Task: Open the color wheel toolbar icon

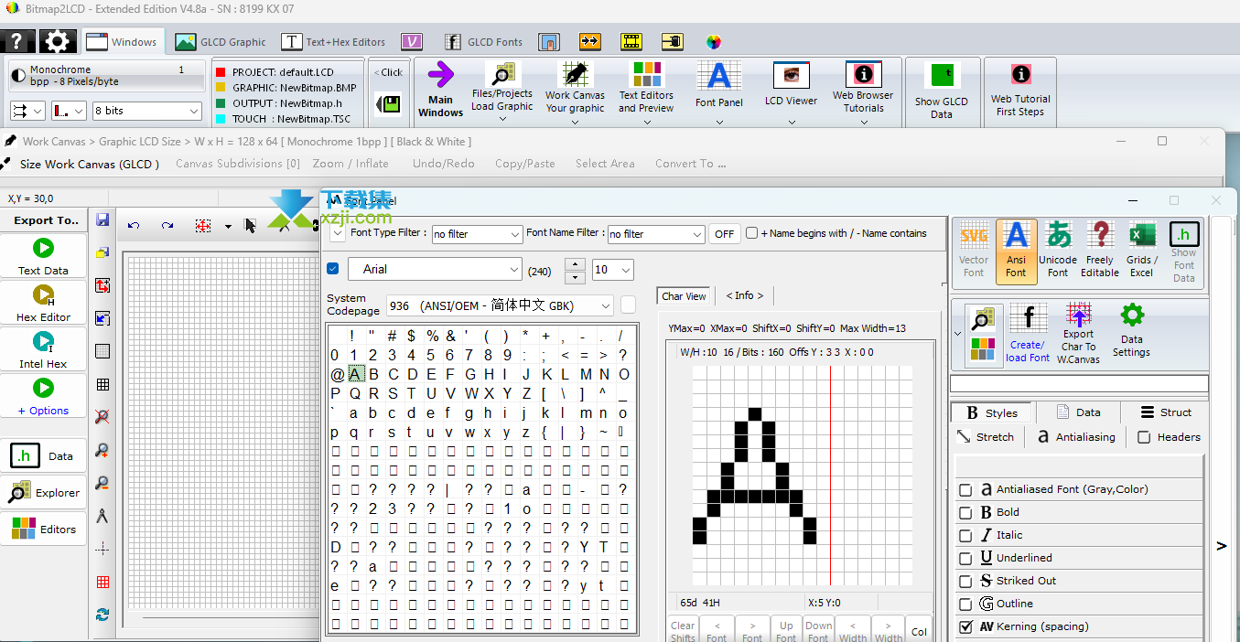Action: [714, 42]
